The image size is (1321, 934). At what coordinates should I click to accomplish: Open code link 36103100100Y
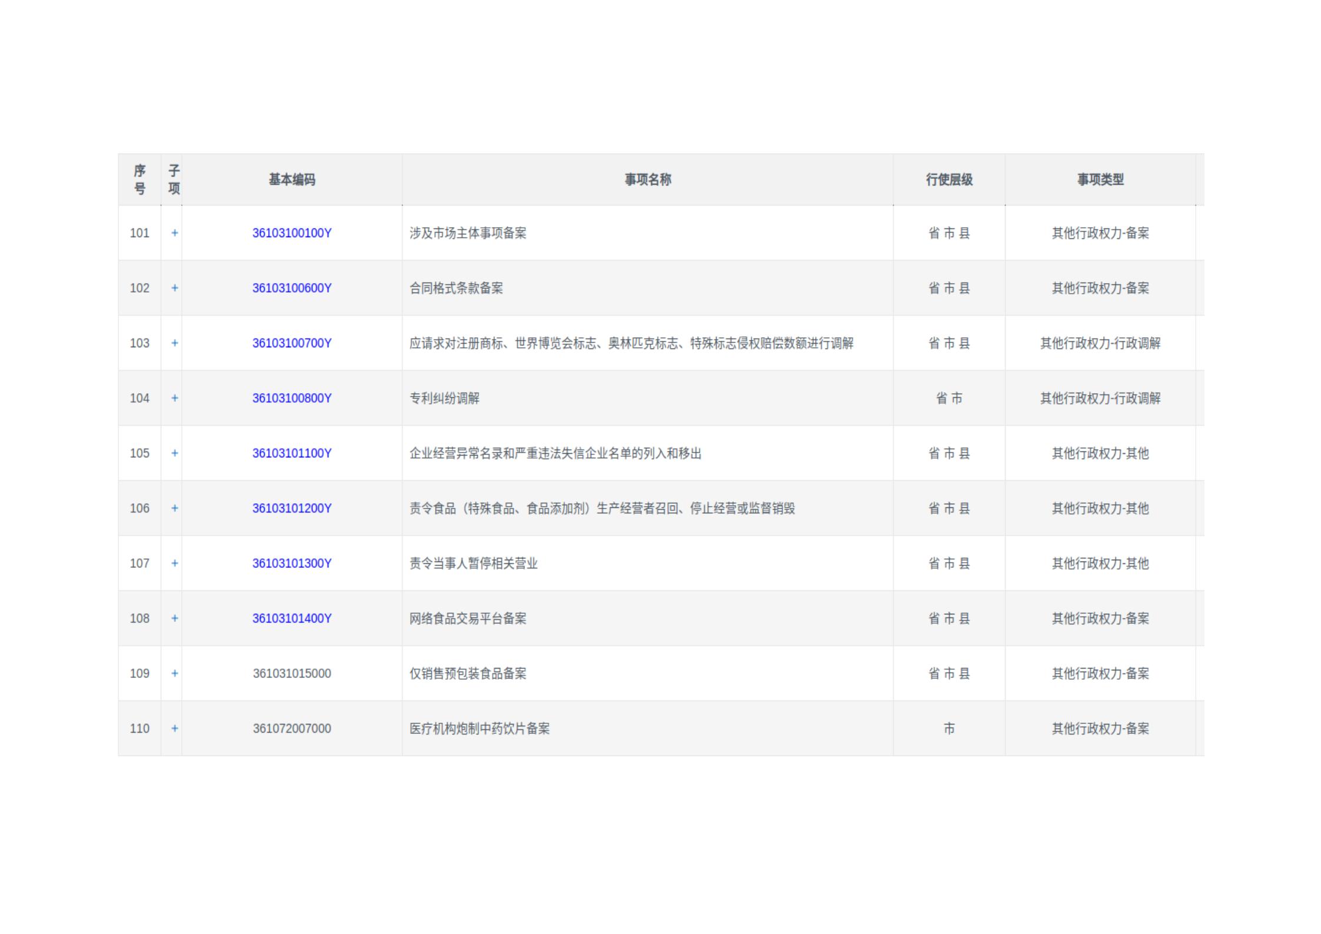tap(292, 233)
